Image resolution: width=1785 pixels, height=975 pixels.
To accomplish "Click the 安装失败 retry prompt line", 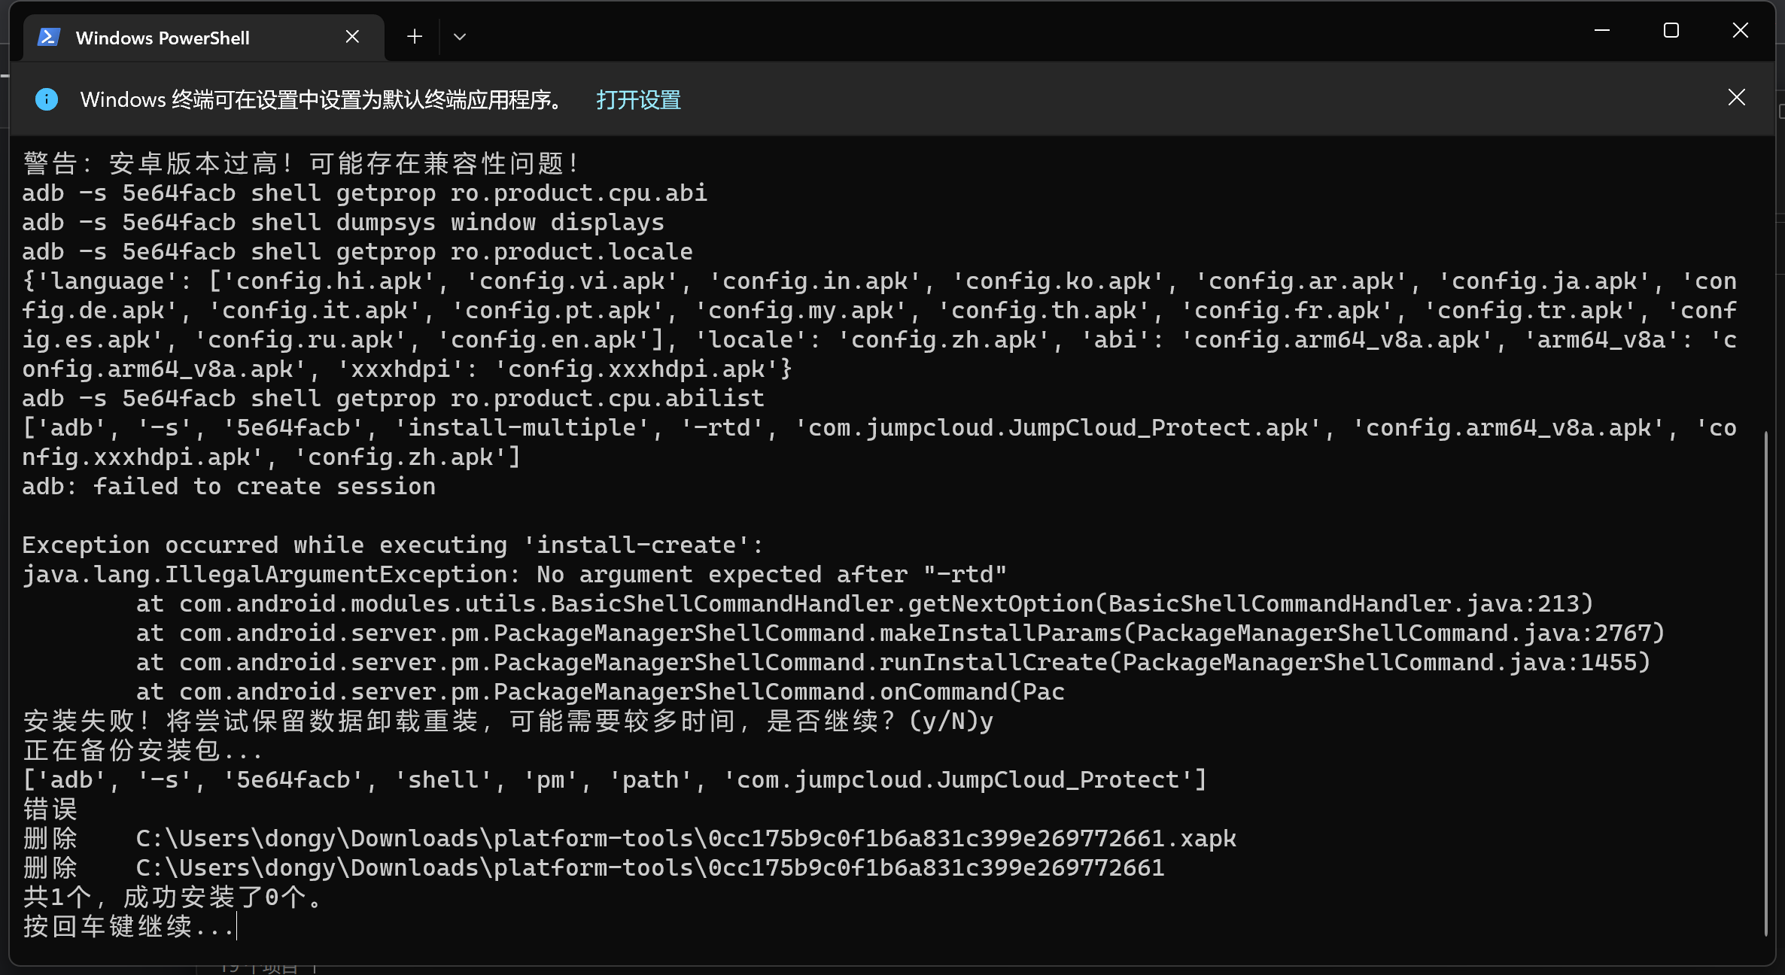I will 508,721.
